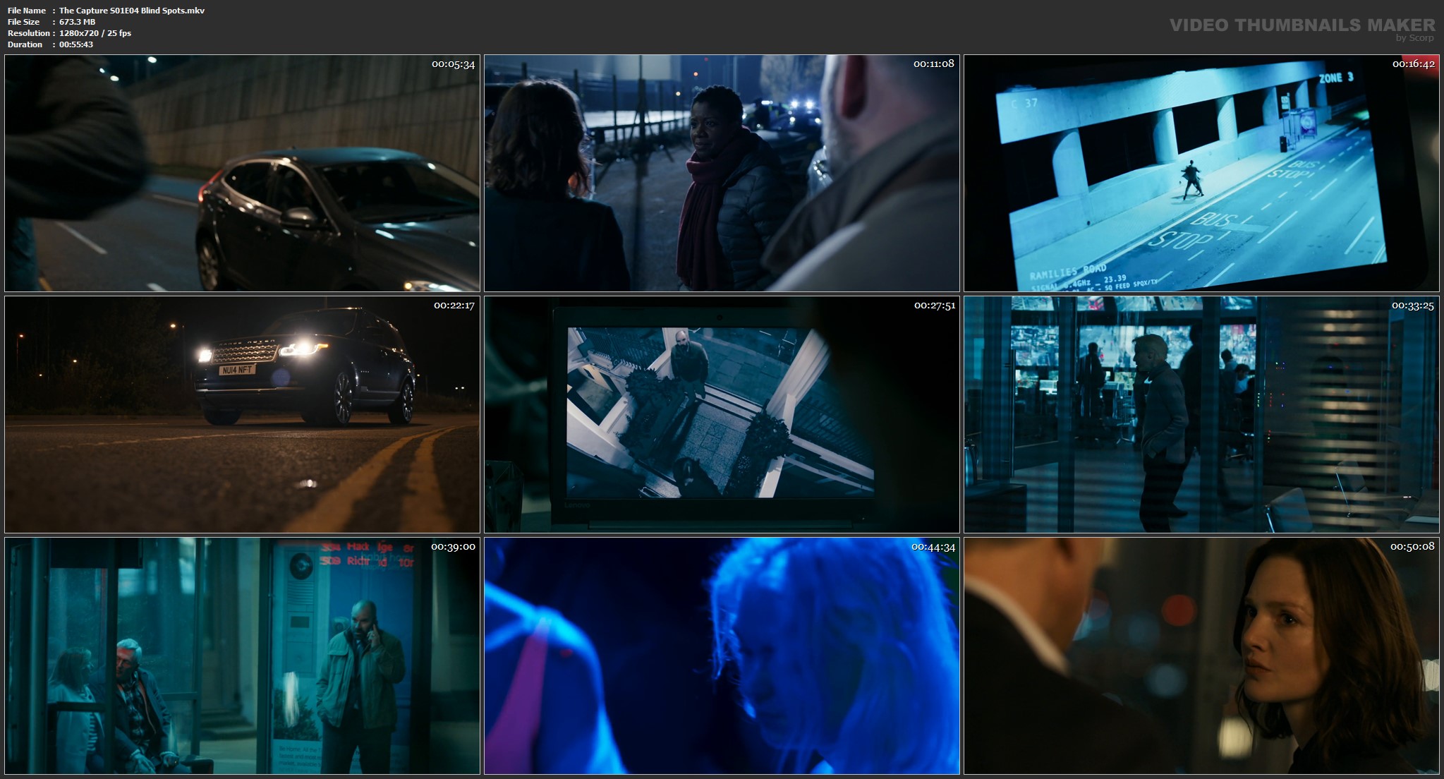Click the thumbnail at 00:50:08
This screenshot has width=1444, height=779.
click(x=1201, y=656)
